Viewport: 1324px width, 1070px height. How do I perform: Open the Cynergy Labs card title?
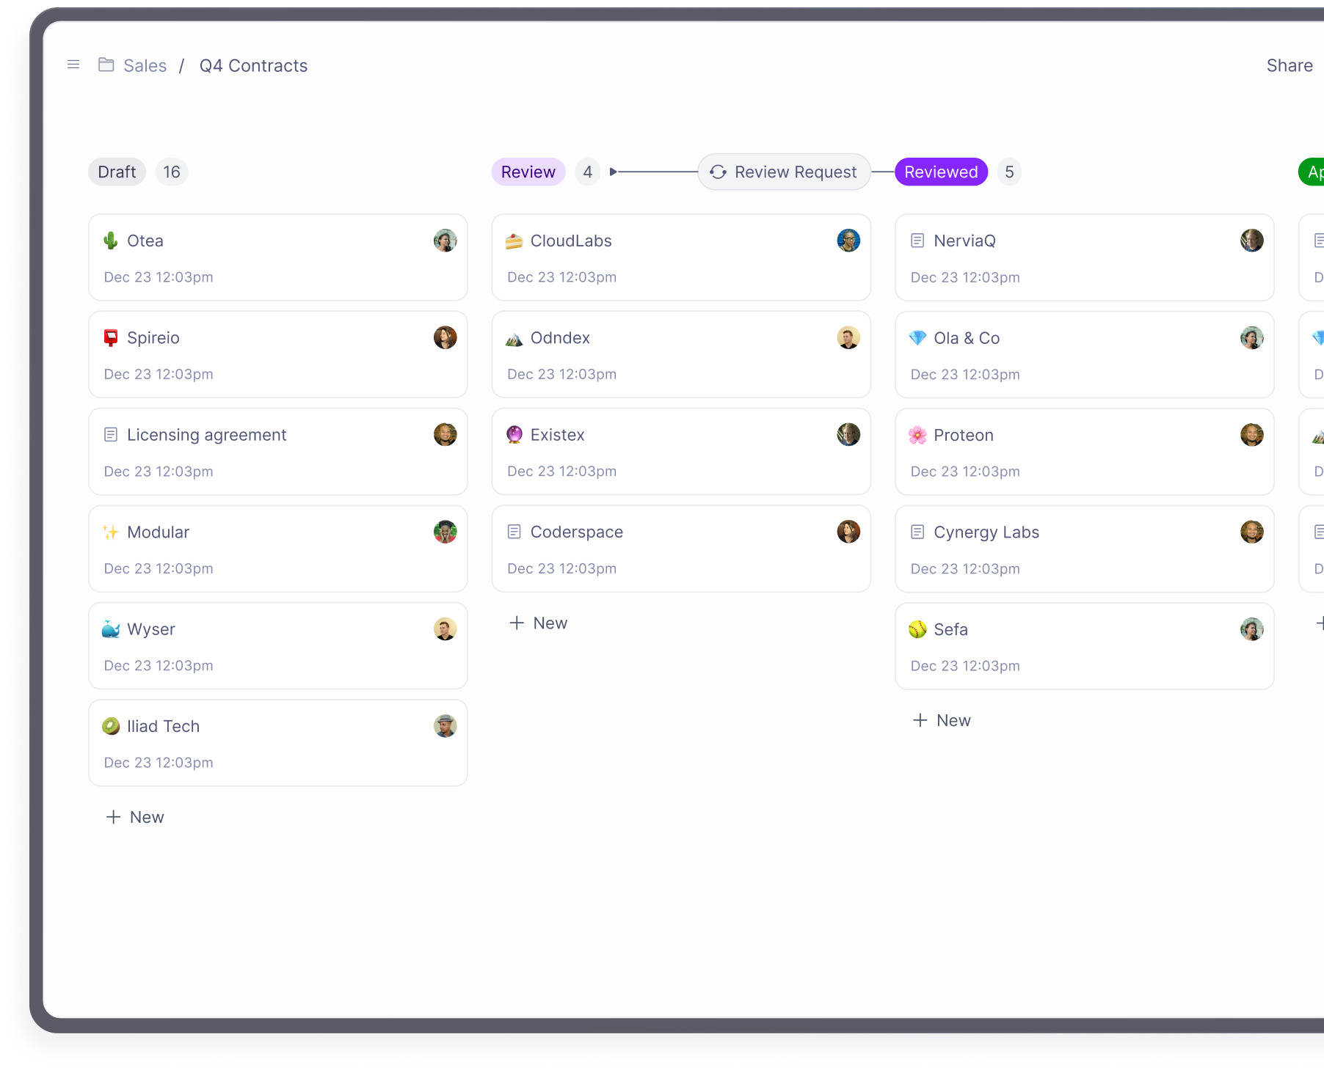[x=986, y=532]
